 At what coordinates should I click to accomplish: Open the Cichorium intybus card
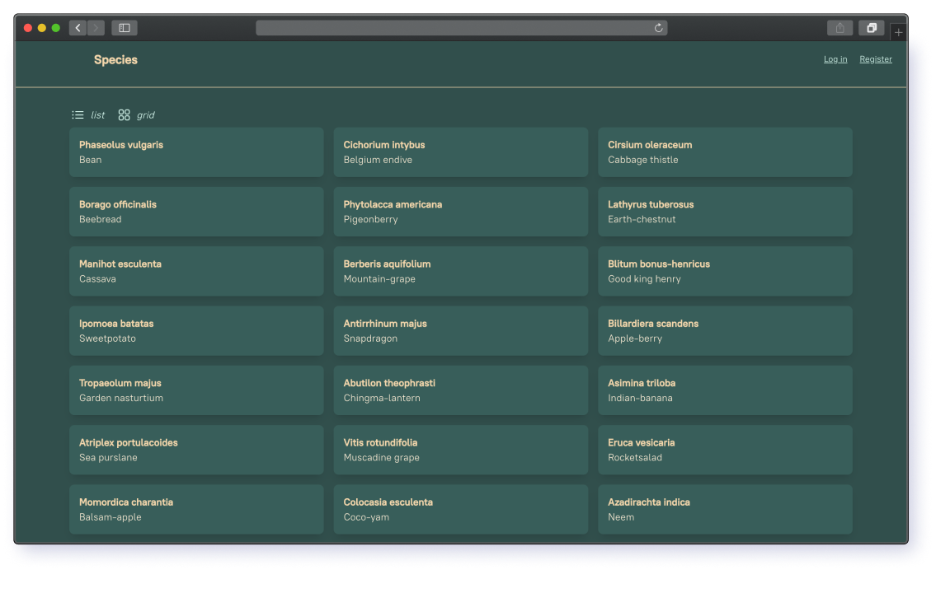click(x=461, y=152)
